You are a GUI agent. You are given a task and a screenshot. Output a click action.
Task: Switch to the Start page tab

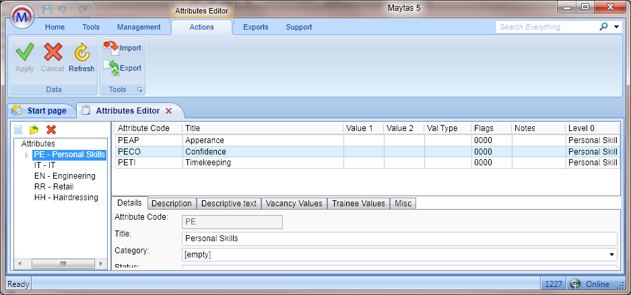[x=40, y=111]
